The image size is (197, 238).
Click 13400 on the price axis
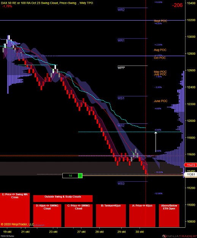[x=191, y=3]
